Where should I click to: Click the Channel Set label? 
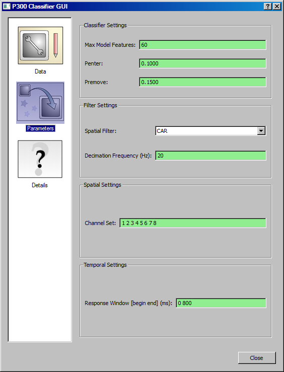[x=100, y=223]
